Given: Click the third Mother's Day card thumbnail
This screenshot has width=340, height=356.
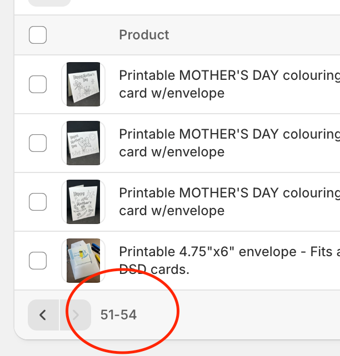Looking at the screenshot, I should (83, 202).
